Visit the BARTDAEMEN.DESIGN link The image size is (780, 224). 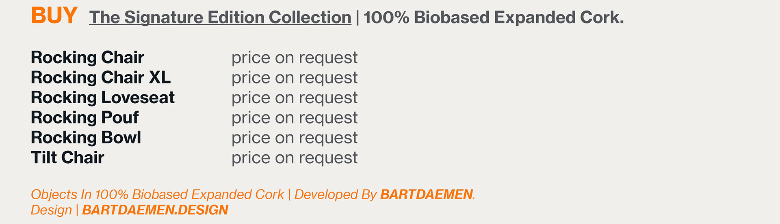155,210
